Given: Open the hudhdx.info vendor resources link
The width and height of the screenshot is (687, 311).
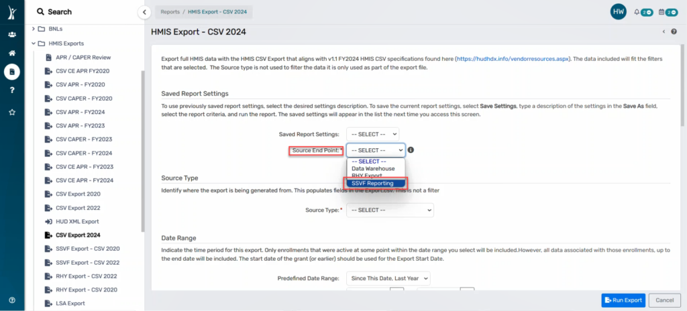Looking at the screenshot, I should click(x=513, y=58).
